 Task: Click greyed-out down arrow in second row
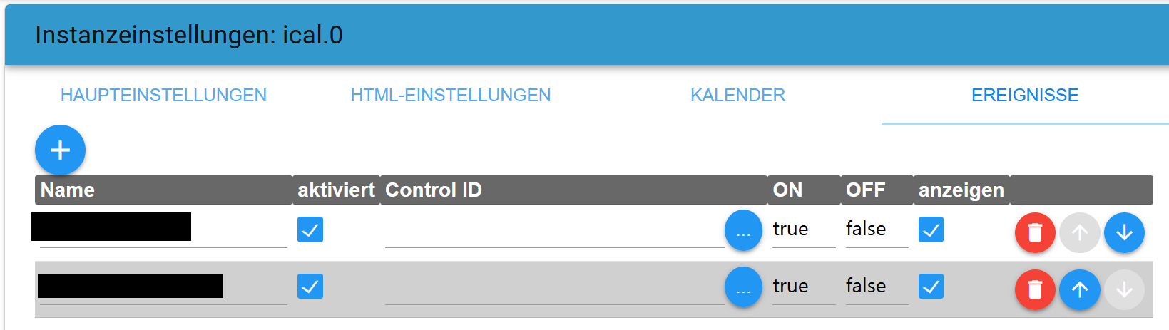point(1124,289)
